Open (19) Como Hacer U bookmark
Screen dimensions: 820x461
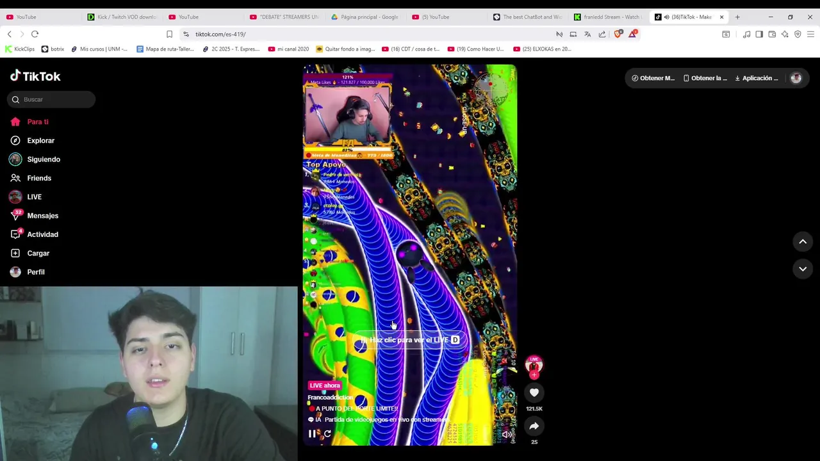point(476,49)
